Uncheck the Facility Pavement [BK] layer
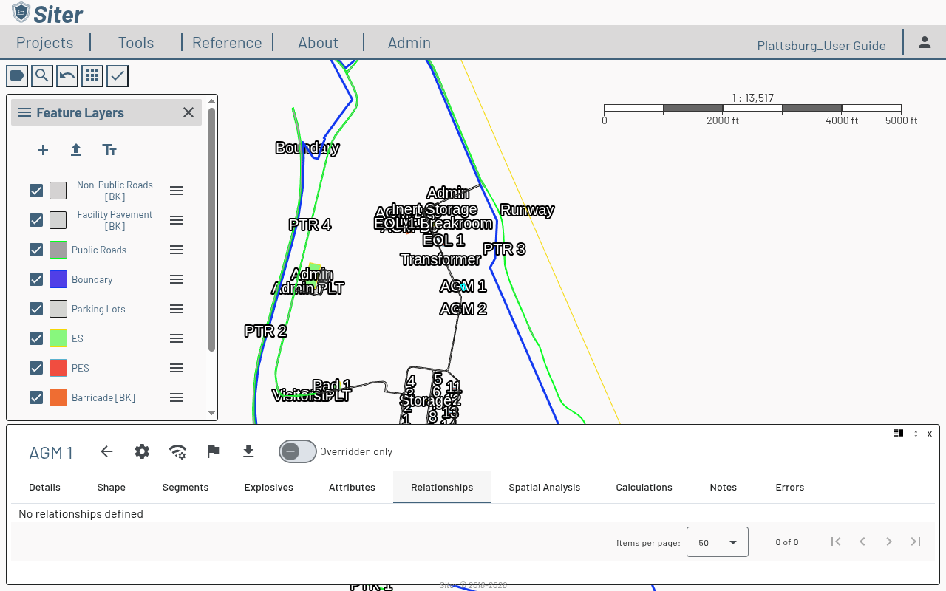The width and height of the screenshot is (946, 591). pyautogui.click(x=36, y=220)
